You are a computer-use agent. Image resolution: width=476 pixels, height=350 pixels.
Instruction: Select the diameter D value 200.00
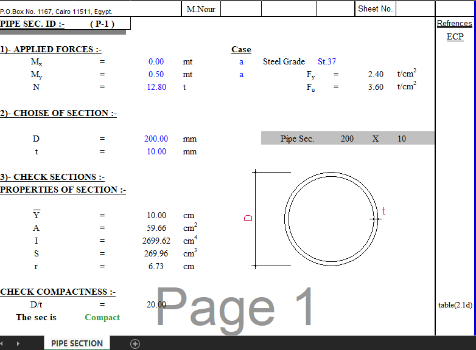click(156, 139)
